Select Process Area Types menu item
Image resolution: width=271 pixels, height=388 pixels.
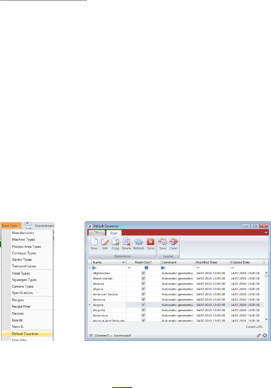pos(26,247)
